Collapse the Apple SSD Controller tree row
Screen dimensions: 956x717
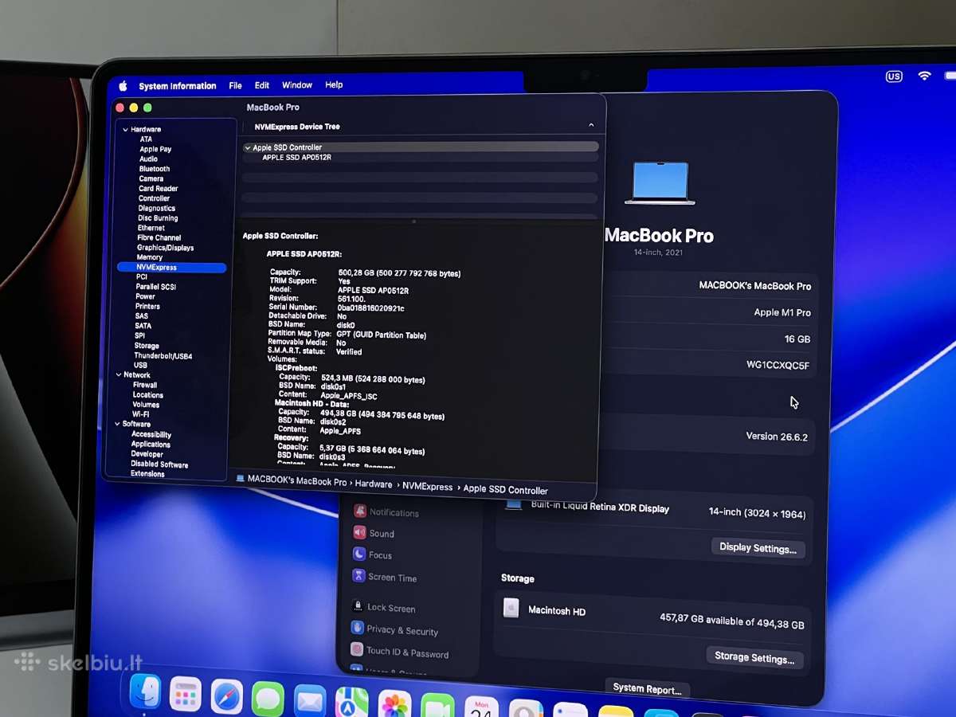click(248, 147)
